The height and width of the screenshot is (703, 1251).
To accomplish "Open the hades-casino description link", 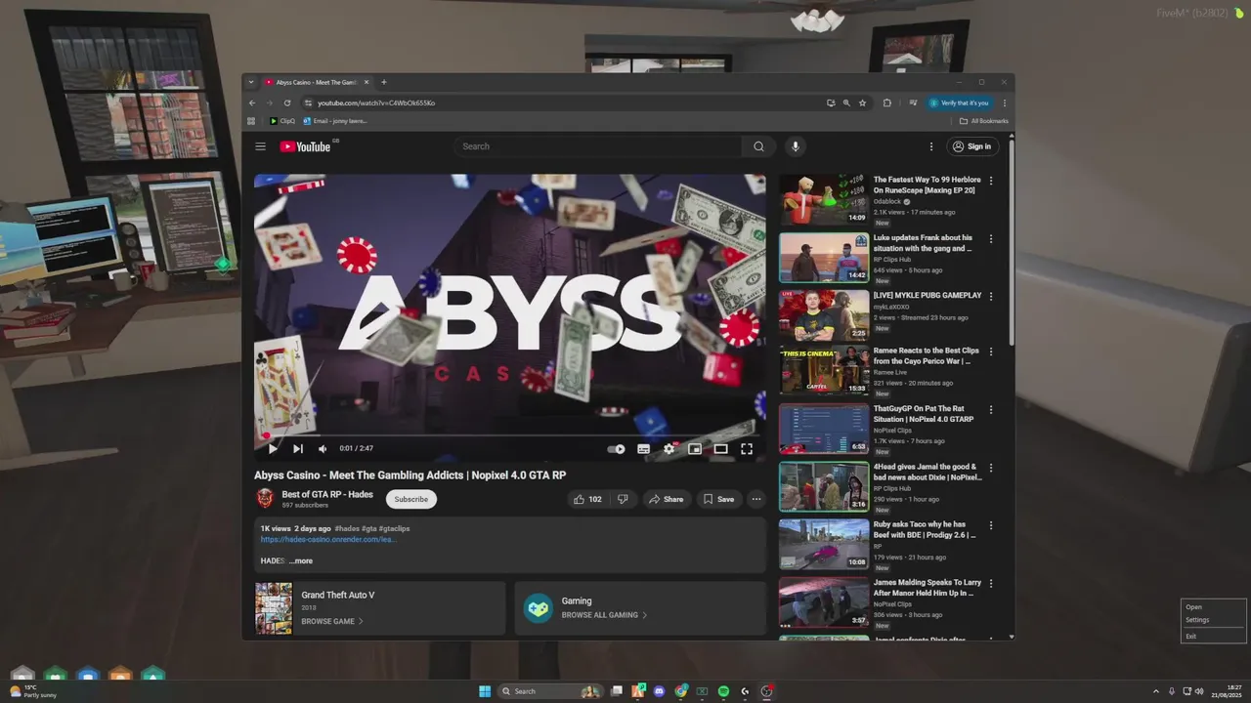I will point(328,539).
